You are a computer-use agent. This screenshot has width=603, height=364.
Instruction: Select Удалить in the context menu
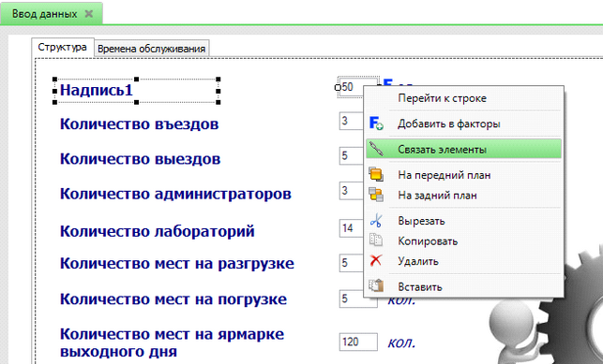coord(463,261)
